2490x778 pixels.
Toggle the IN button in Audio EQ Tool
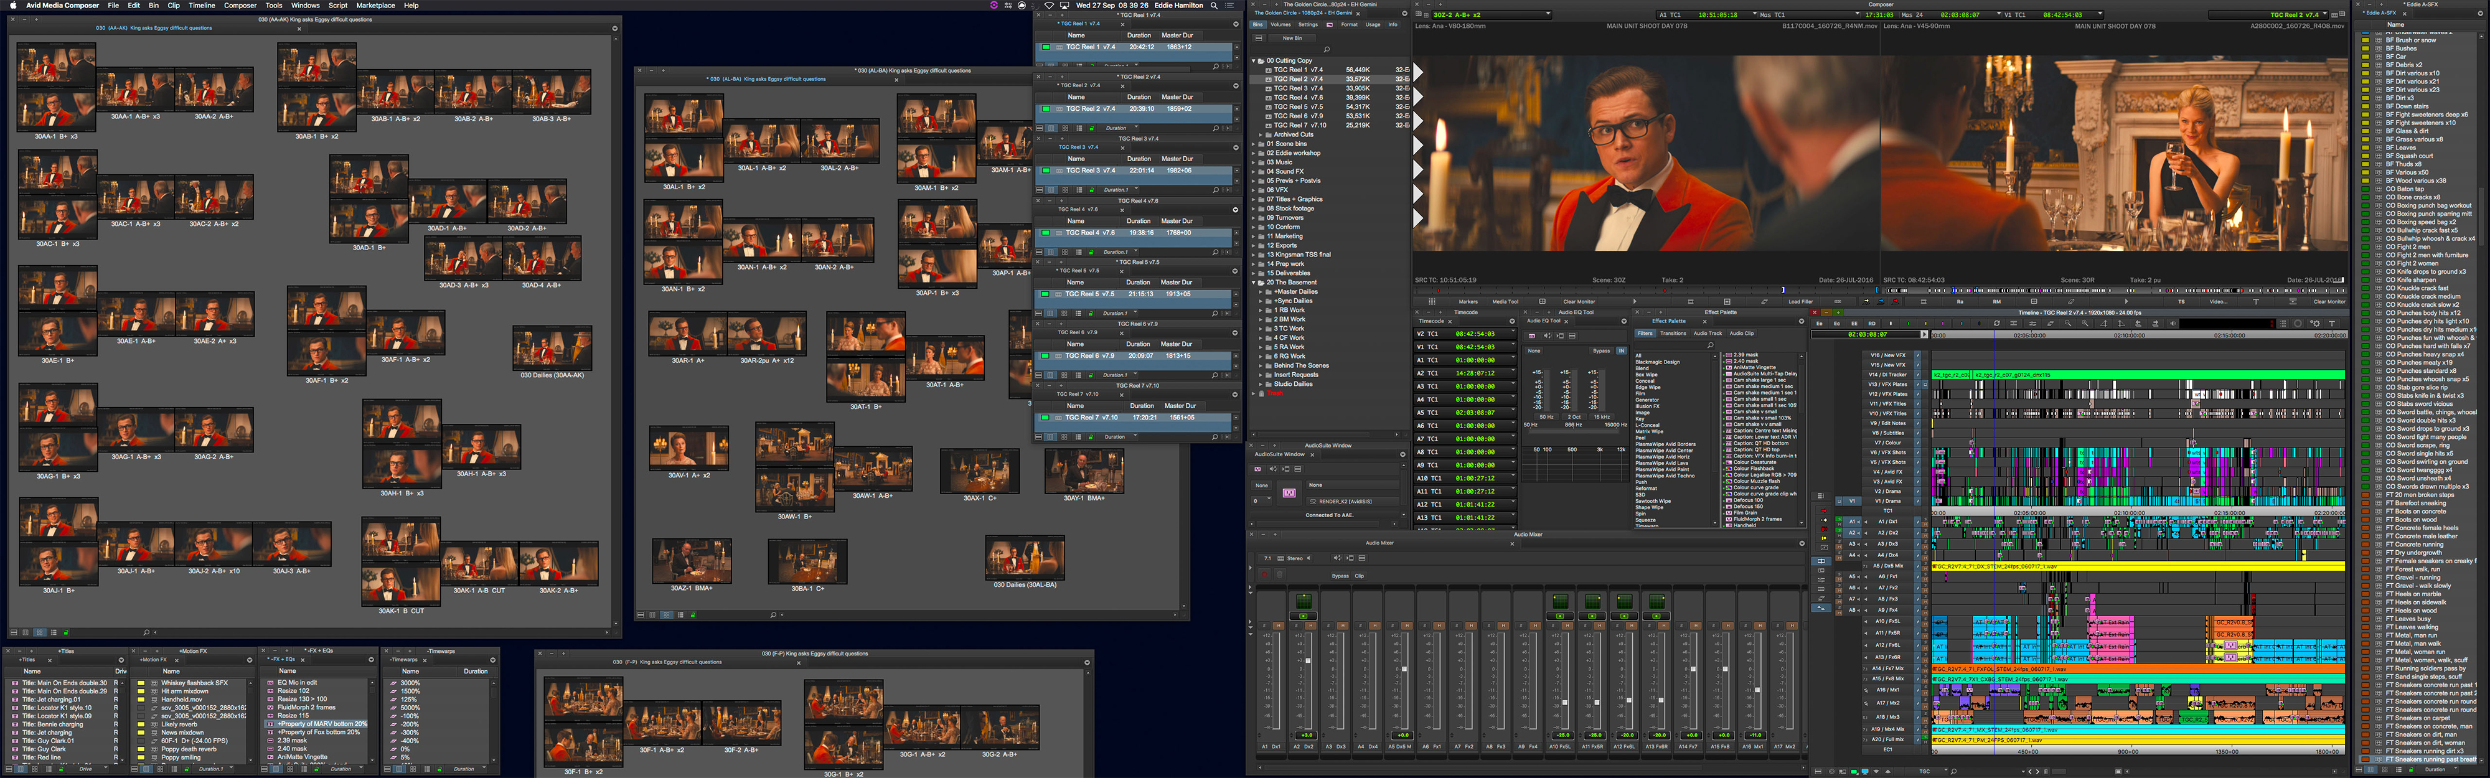[1622, 351]
